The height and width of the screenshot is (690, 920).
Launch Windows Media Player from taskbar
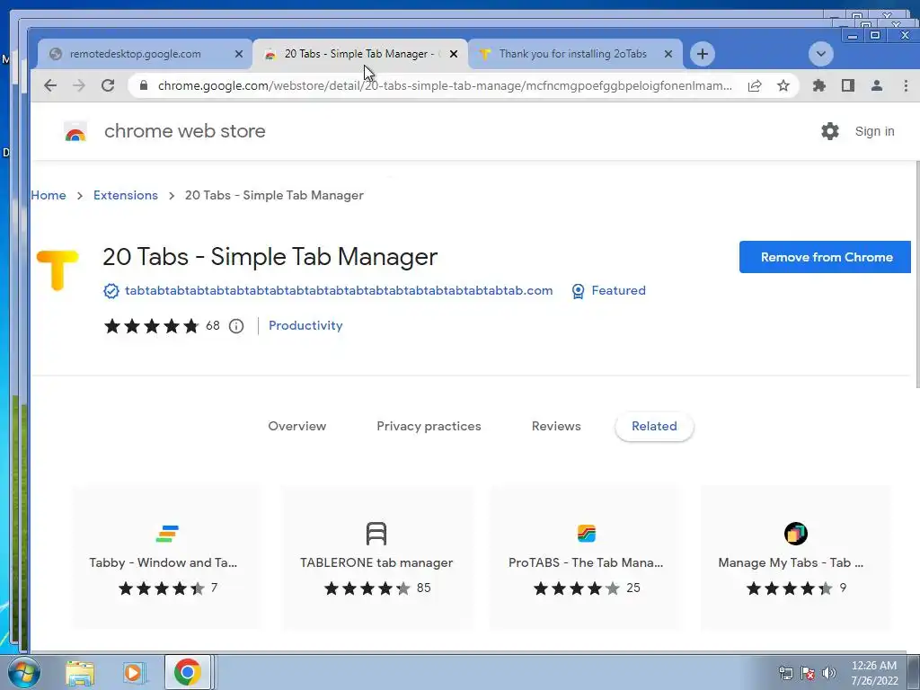134,672
